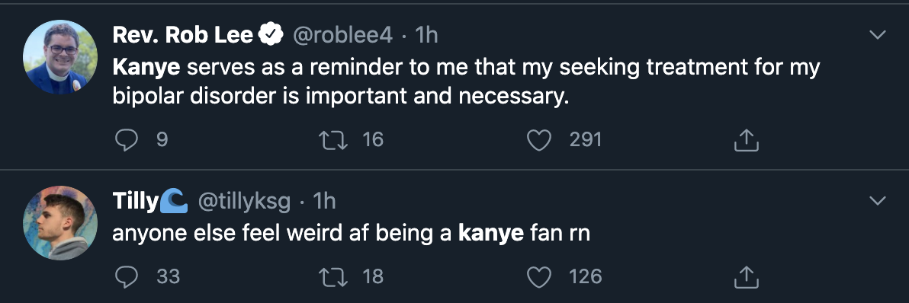Retweet Rev. Rob Lee's tweet

333,140
